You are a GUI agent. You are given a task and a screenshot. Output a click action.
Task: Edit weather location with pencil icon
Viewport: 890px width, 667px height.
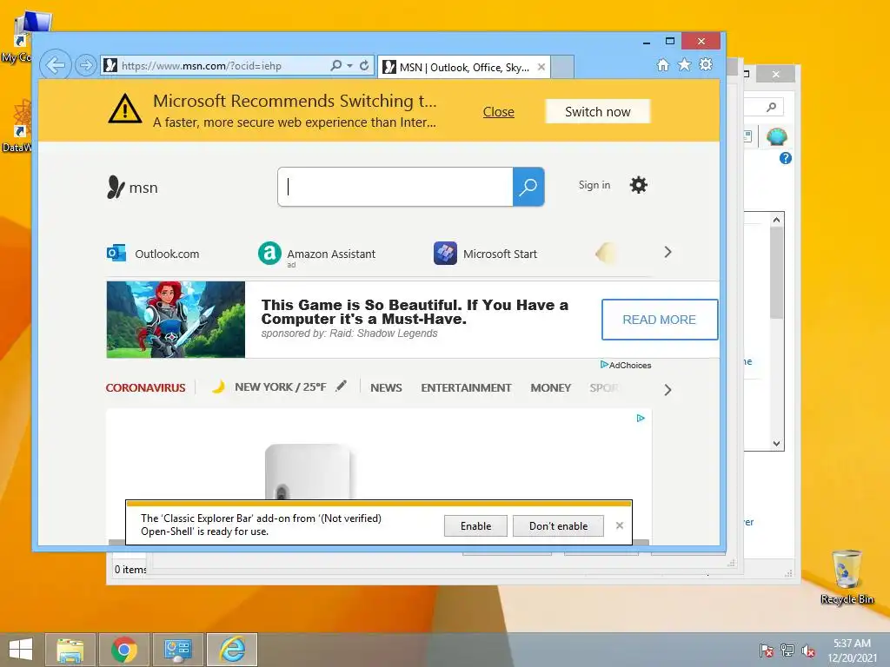341,386
